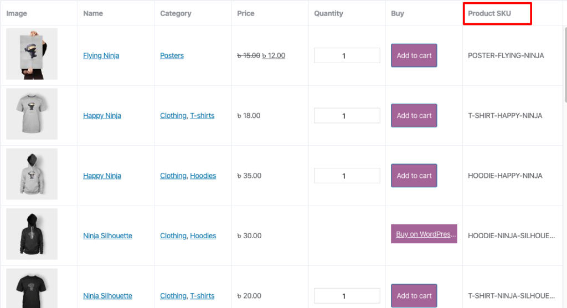Open Hoodies category link for Ninja Silhouette
Image resolution: width=567 pixels, height=308 pixels.
coord(203,235)
